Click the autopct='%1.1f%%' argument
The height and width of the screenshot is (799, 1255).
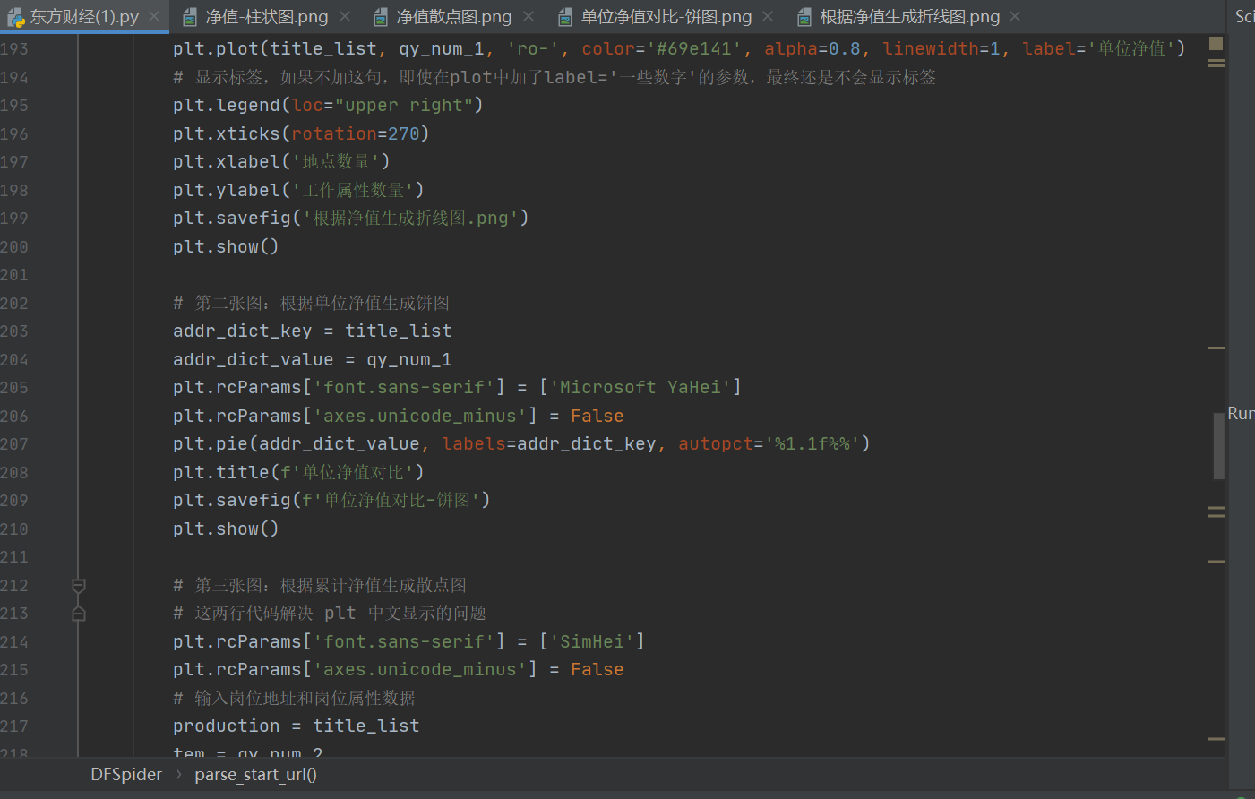pos(769,444)
